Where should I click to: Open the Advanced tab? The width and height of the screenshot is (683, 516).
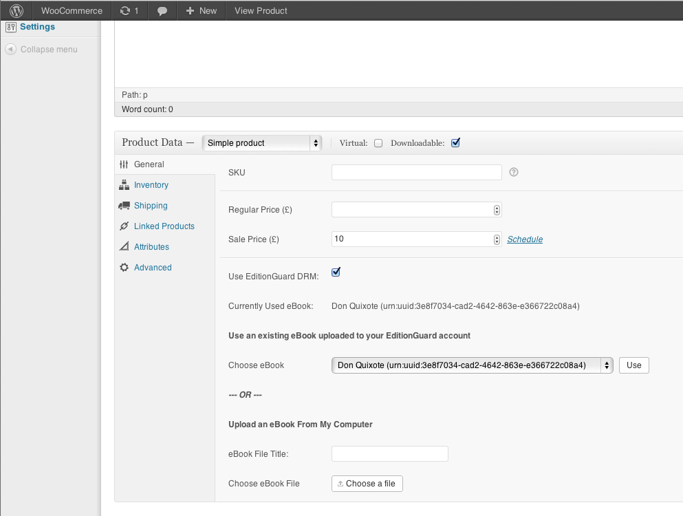point(153,268)
